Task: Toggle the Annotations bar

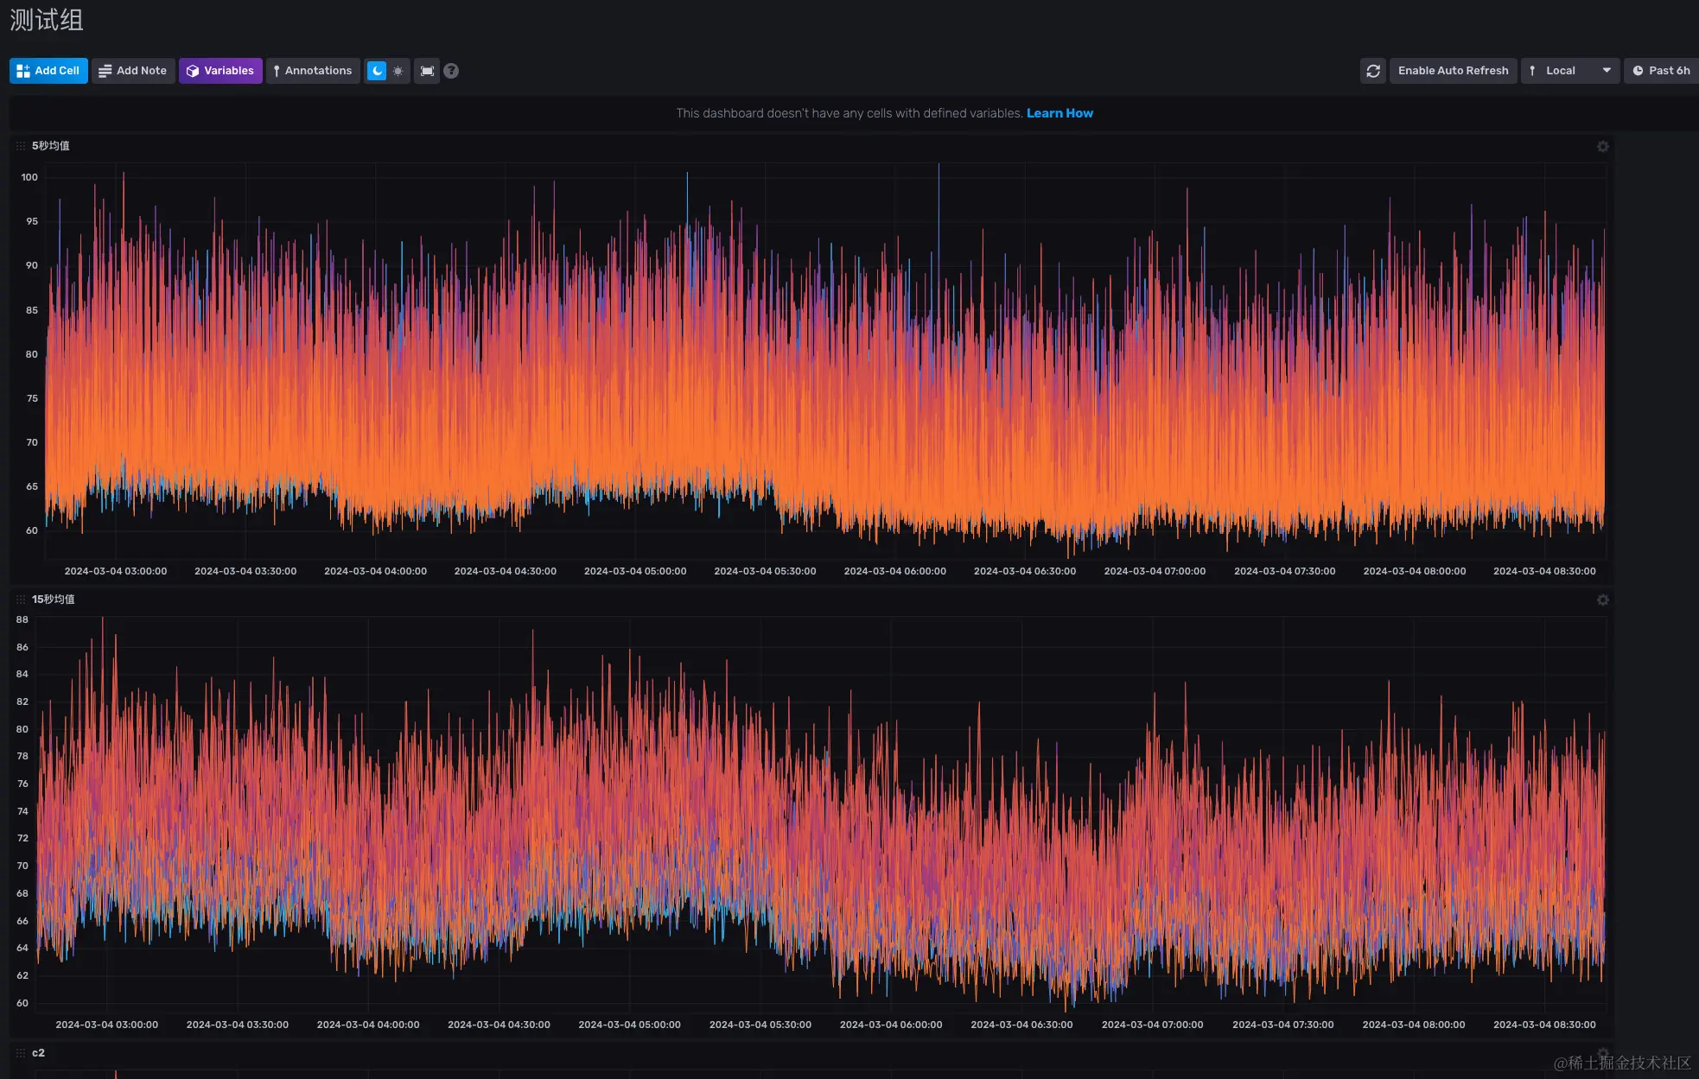Action: pos(313,71)
